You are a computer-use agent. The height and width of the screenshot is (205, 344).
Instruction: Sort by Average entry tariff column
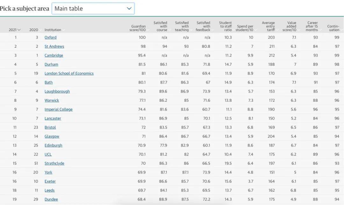268,26
